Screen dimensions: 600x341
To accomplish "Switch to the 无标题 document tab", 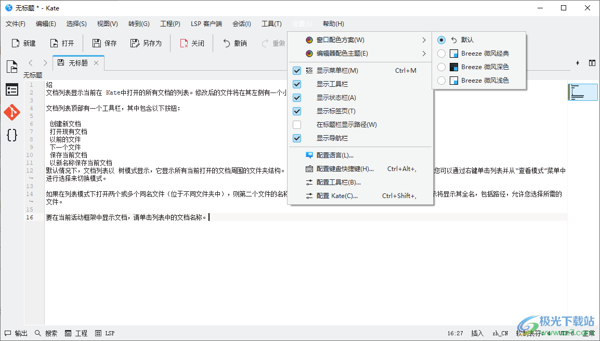I will point(78,63).
